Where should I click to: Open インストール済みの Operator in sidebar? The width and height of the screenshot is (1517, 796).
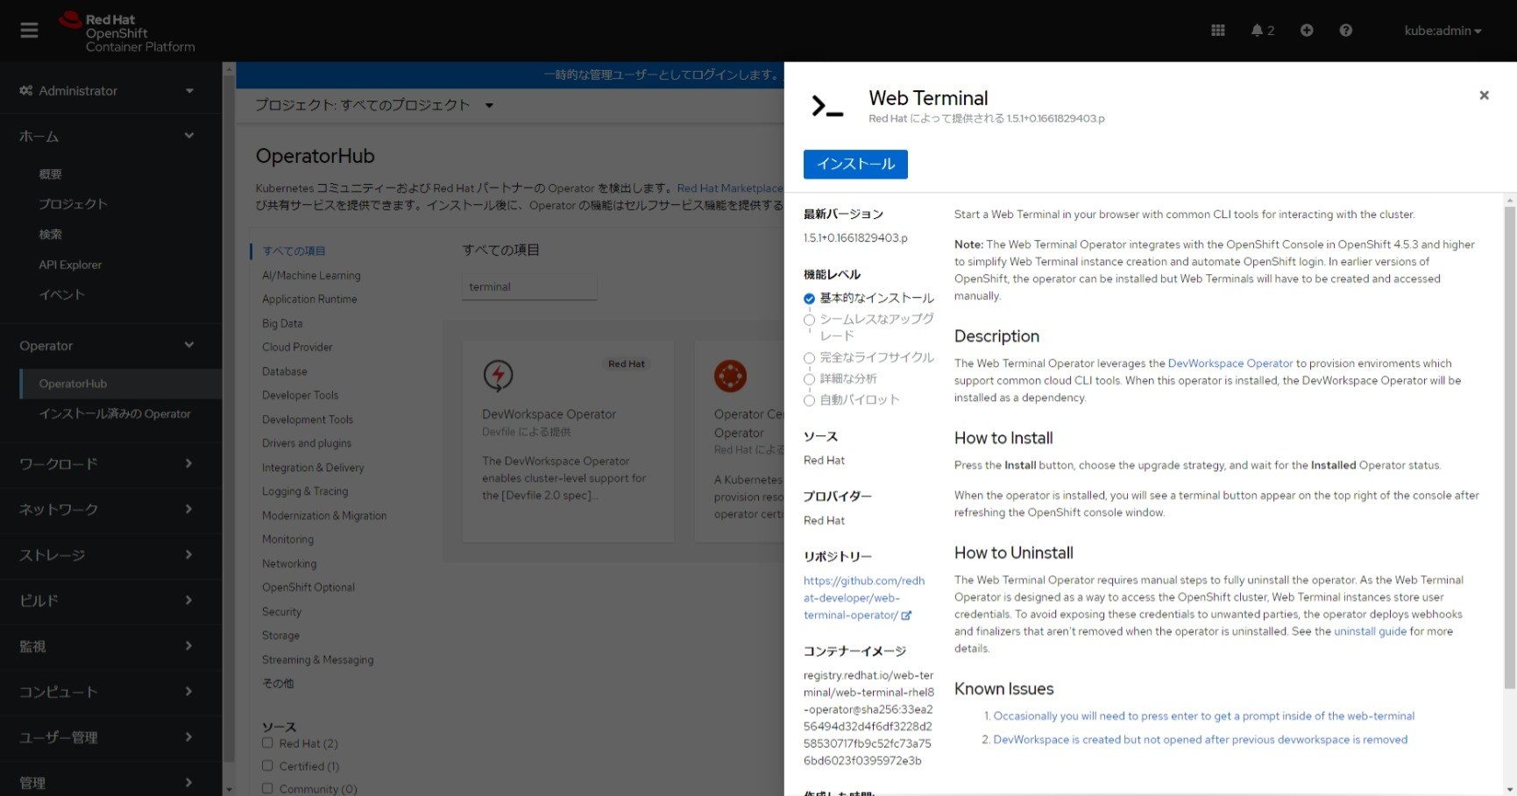pyautogui.click(x=115, y=414)
